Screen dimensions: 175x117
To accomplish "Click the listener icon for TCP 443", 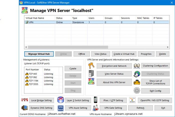I will [x=27, y=74].
